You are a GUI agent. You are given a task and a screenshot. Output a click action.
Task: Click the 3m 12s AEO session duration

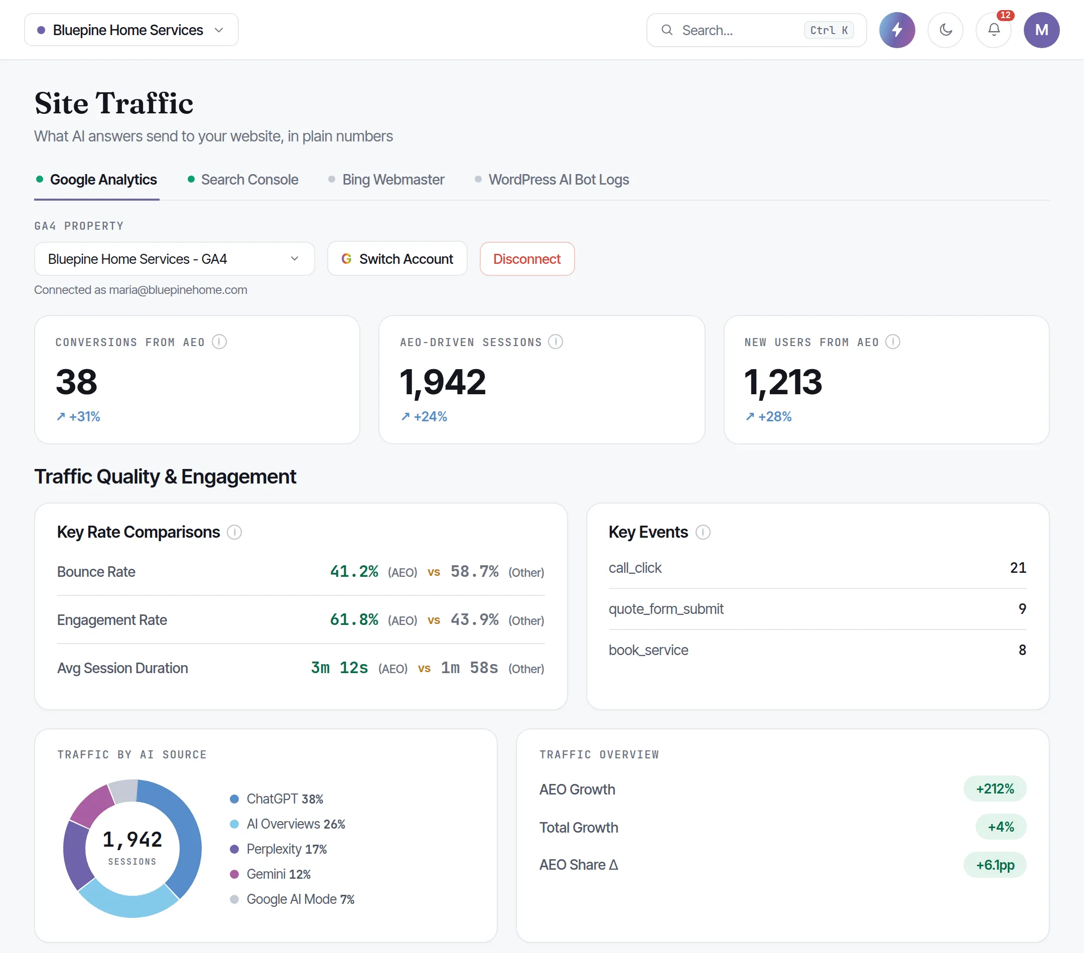(339, 668)
